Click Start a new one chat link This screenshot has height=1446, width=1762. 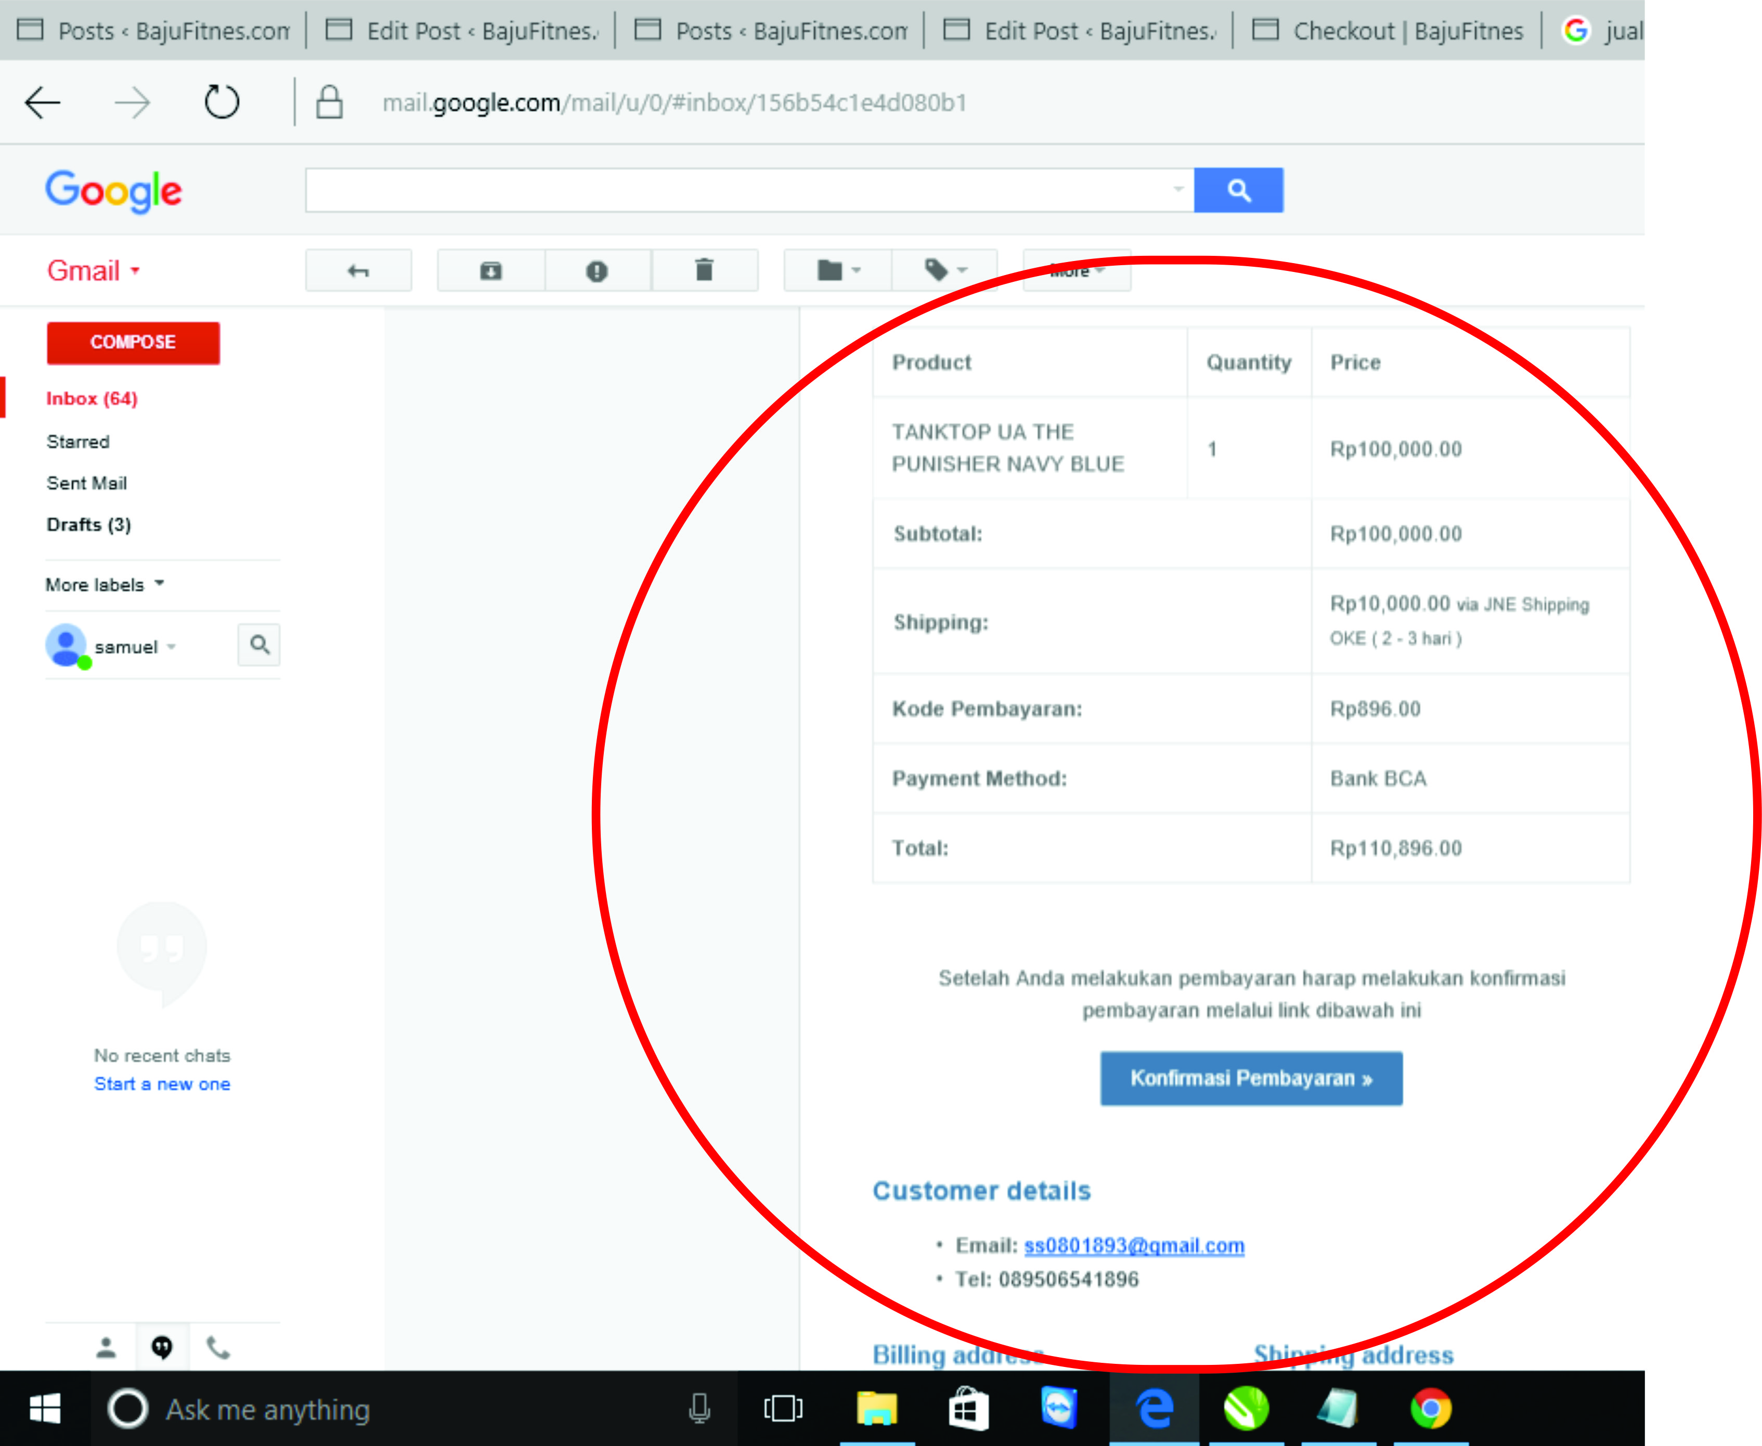[x=162, y=1085]
